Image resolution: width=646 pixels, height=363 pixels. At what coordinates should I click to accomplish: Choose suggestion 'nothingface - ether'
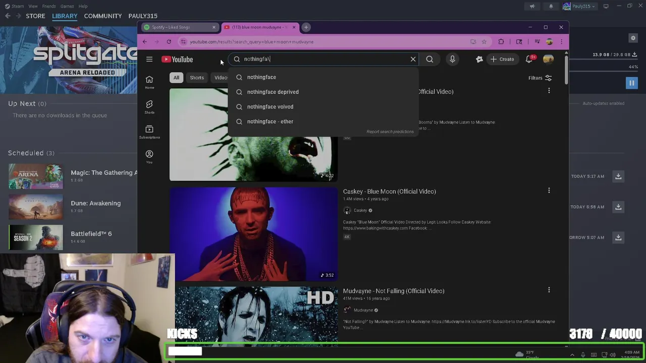[324, 121]
